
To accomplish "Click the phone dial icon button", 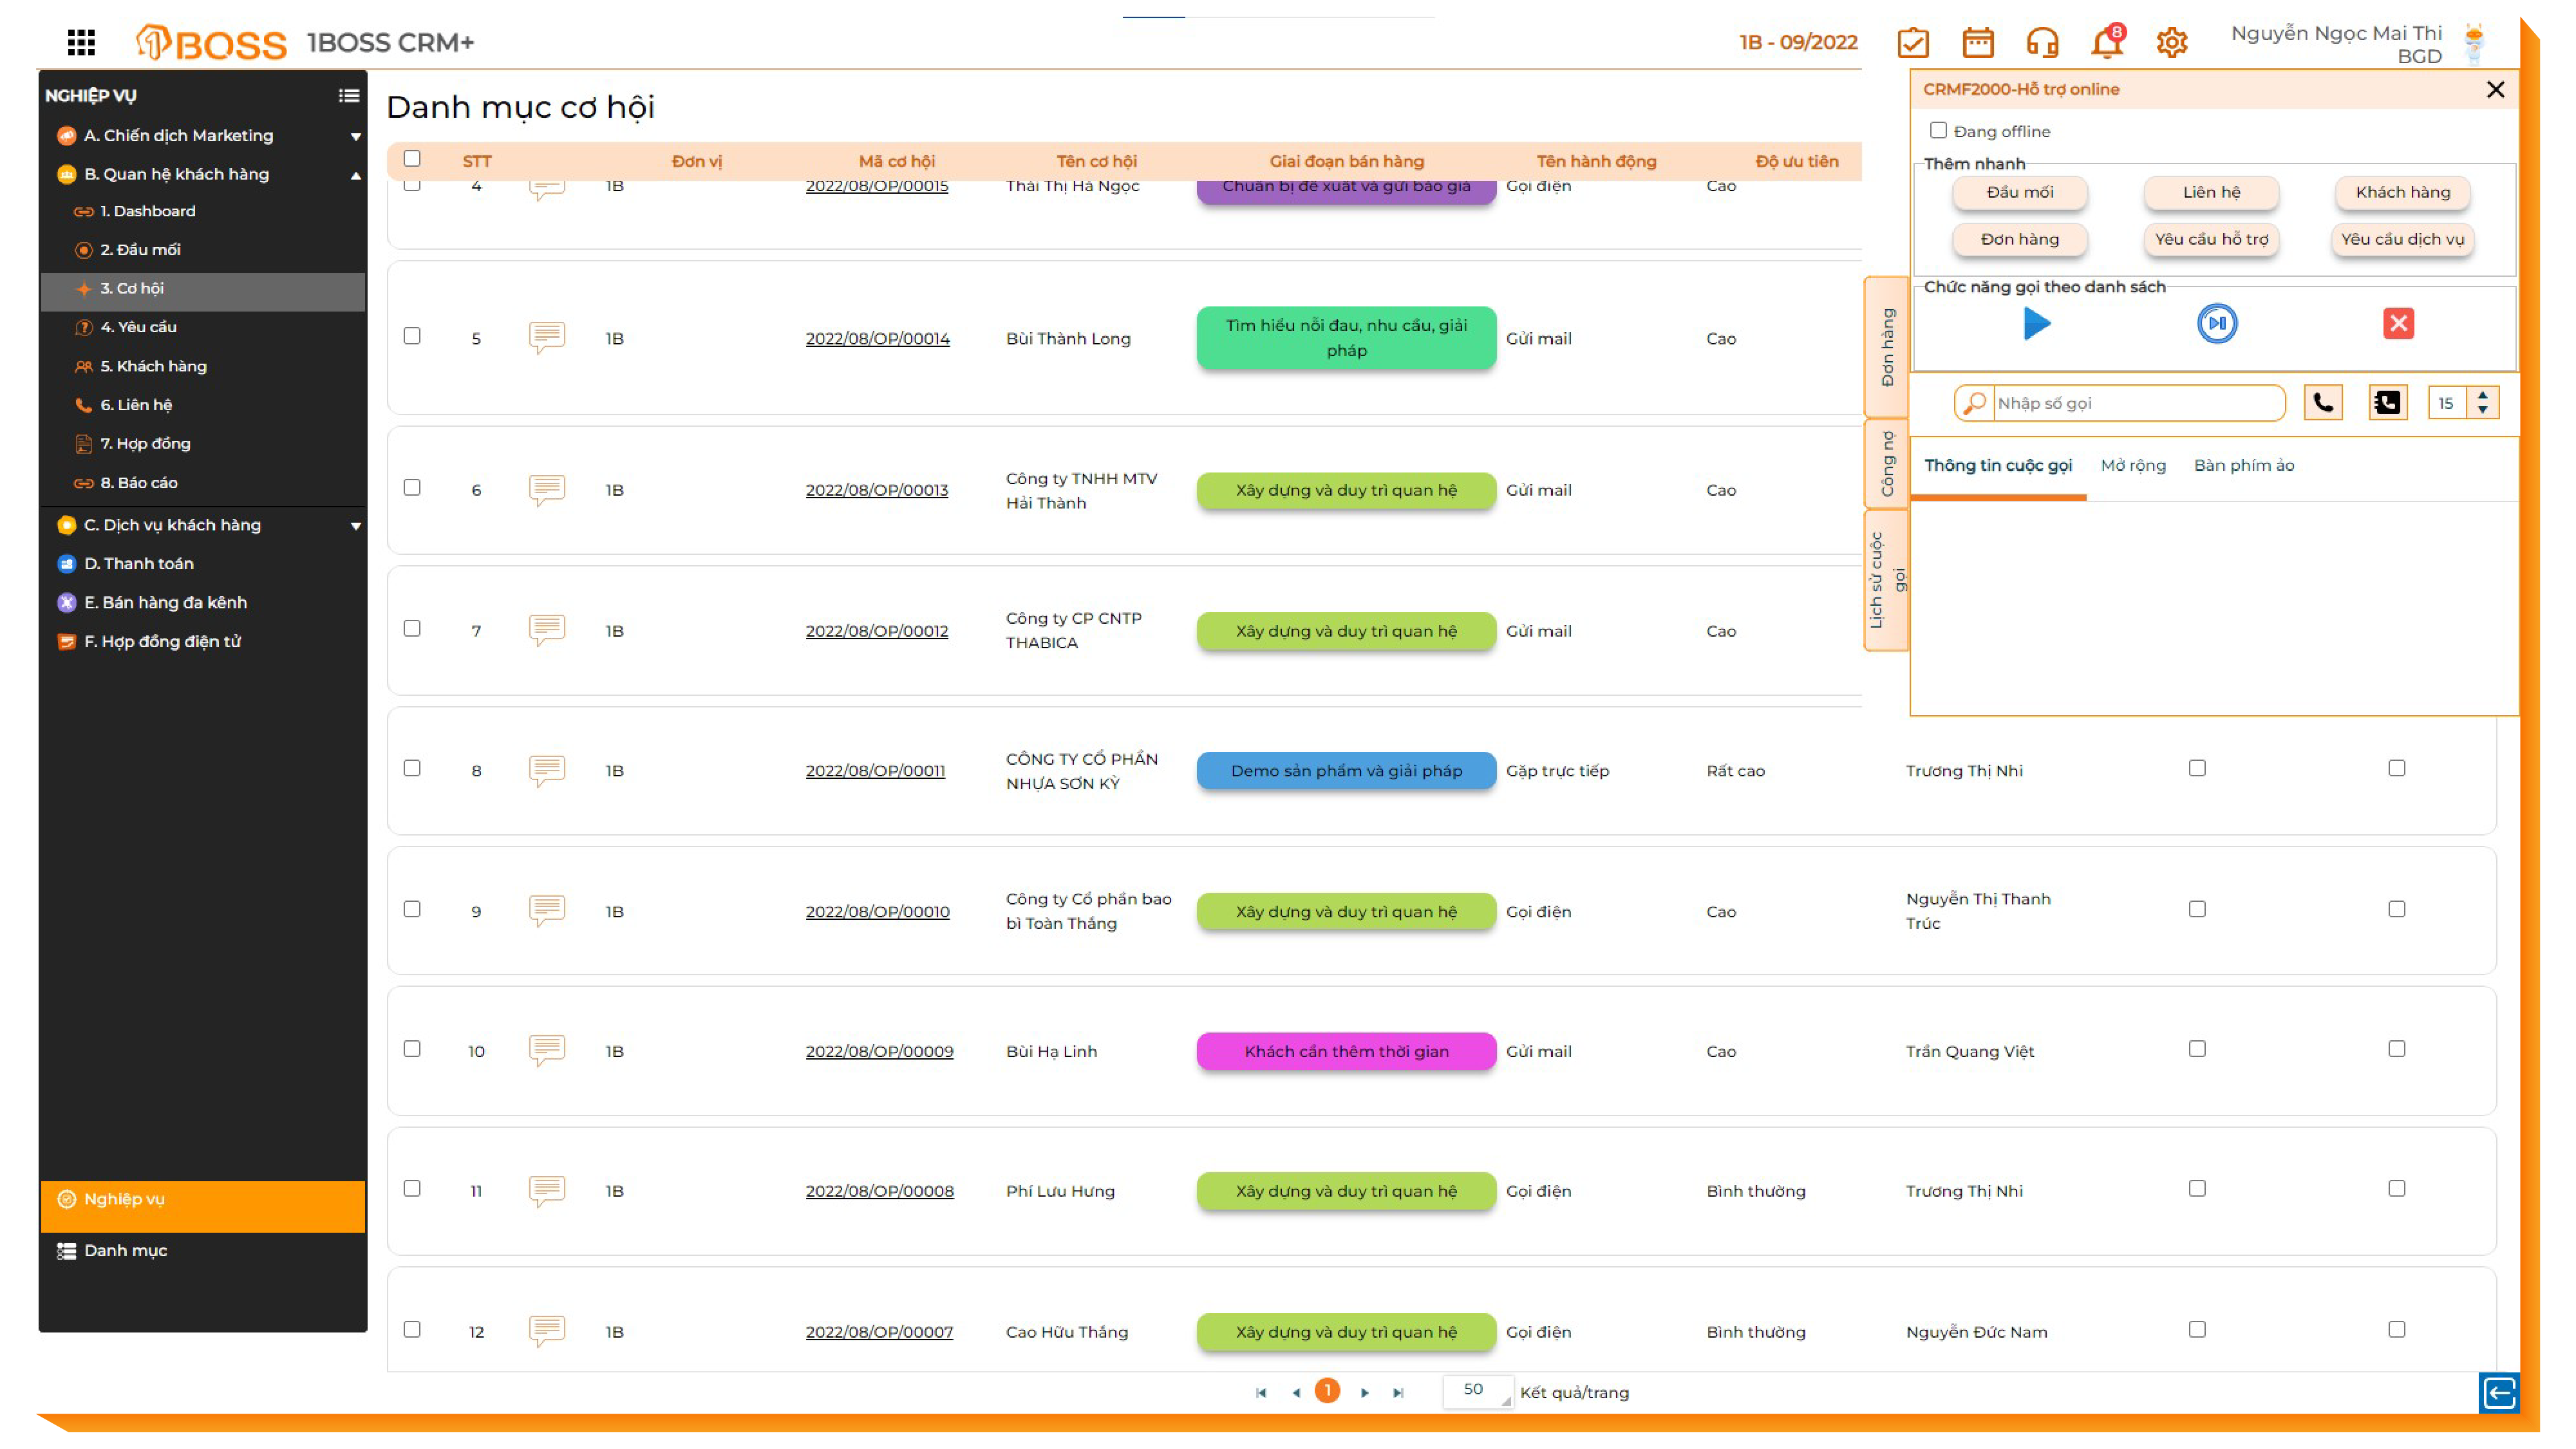I will (x=2322, y=403).
